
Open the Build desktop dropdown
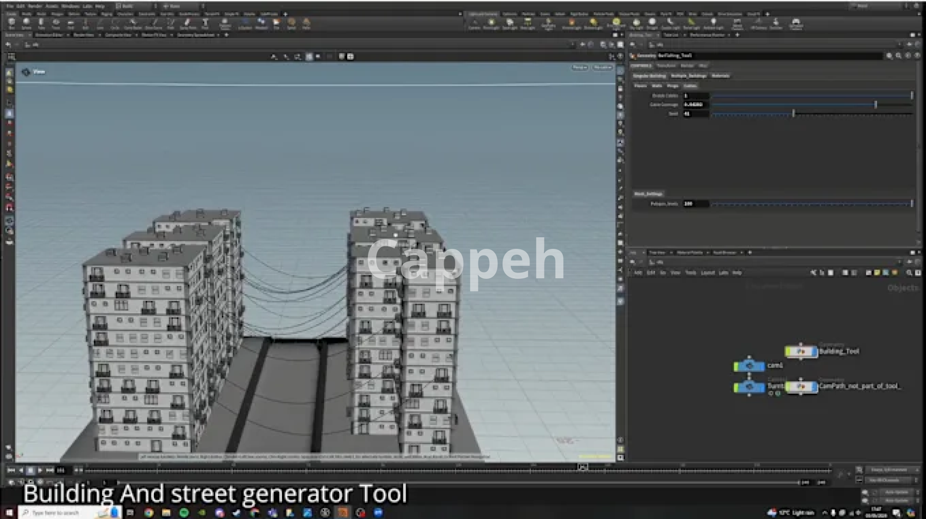coord(128,6)
